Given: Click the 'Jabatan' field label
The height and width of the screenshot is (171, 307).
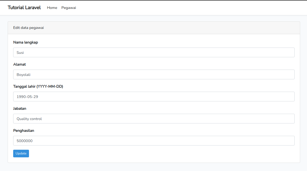Looking at the screenshot, I should click(x=20, y=108).
